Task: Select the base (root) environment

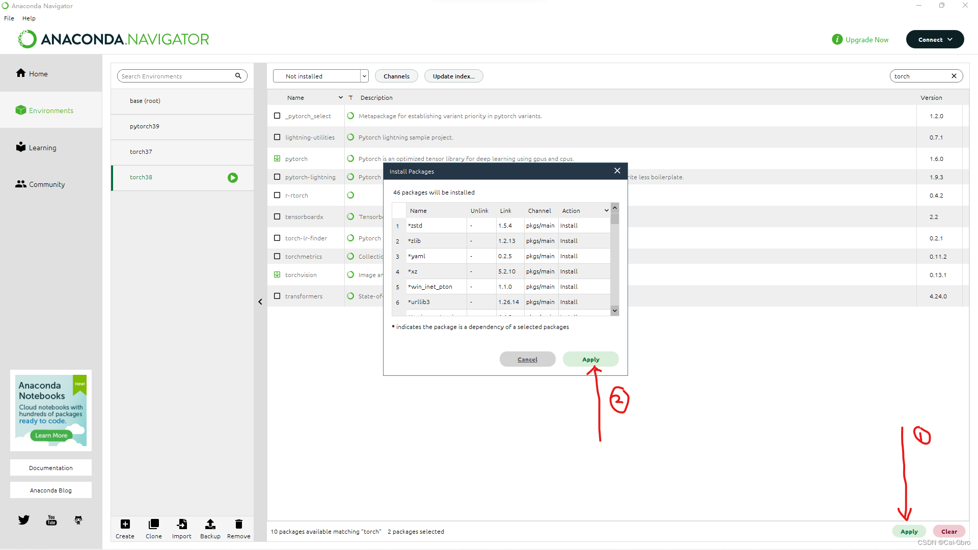Action: coord(182,101)
